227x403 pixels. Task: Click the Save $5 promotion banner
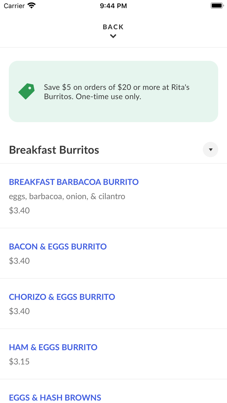pos(113,91)
